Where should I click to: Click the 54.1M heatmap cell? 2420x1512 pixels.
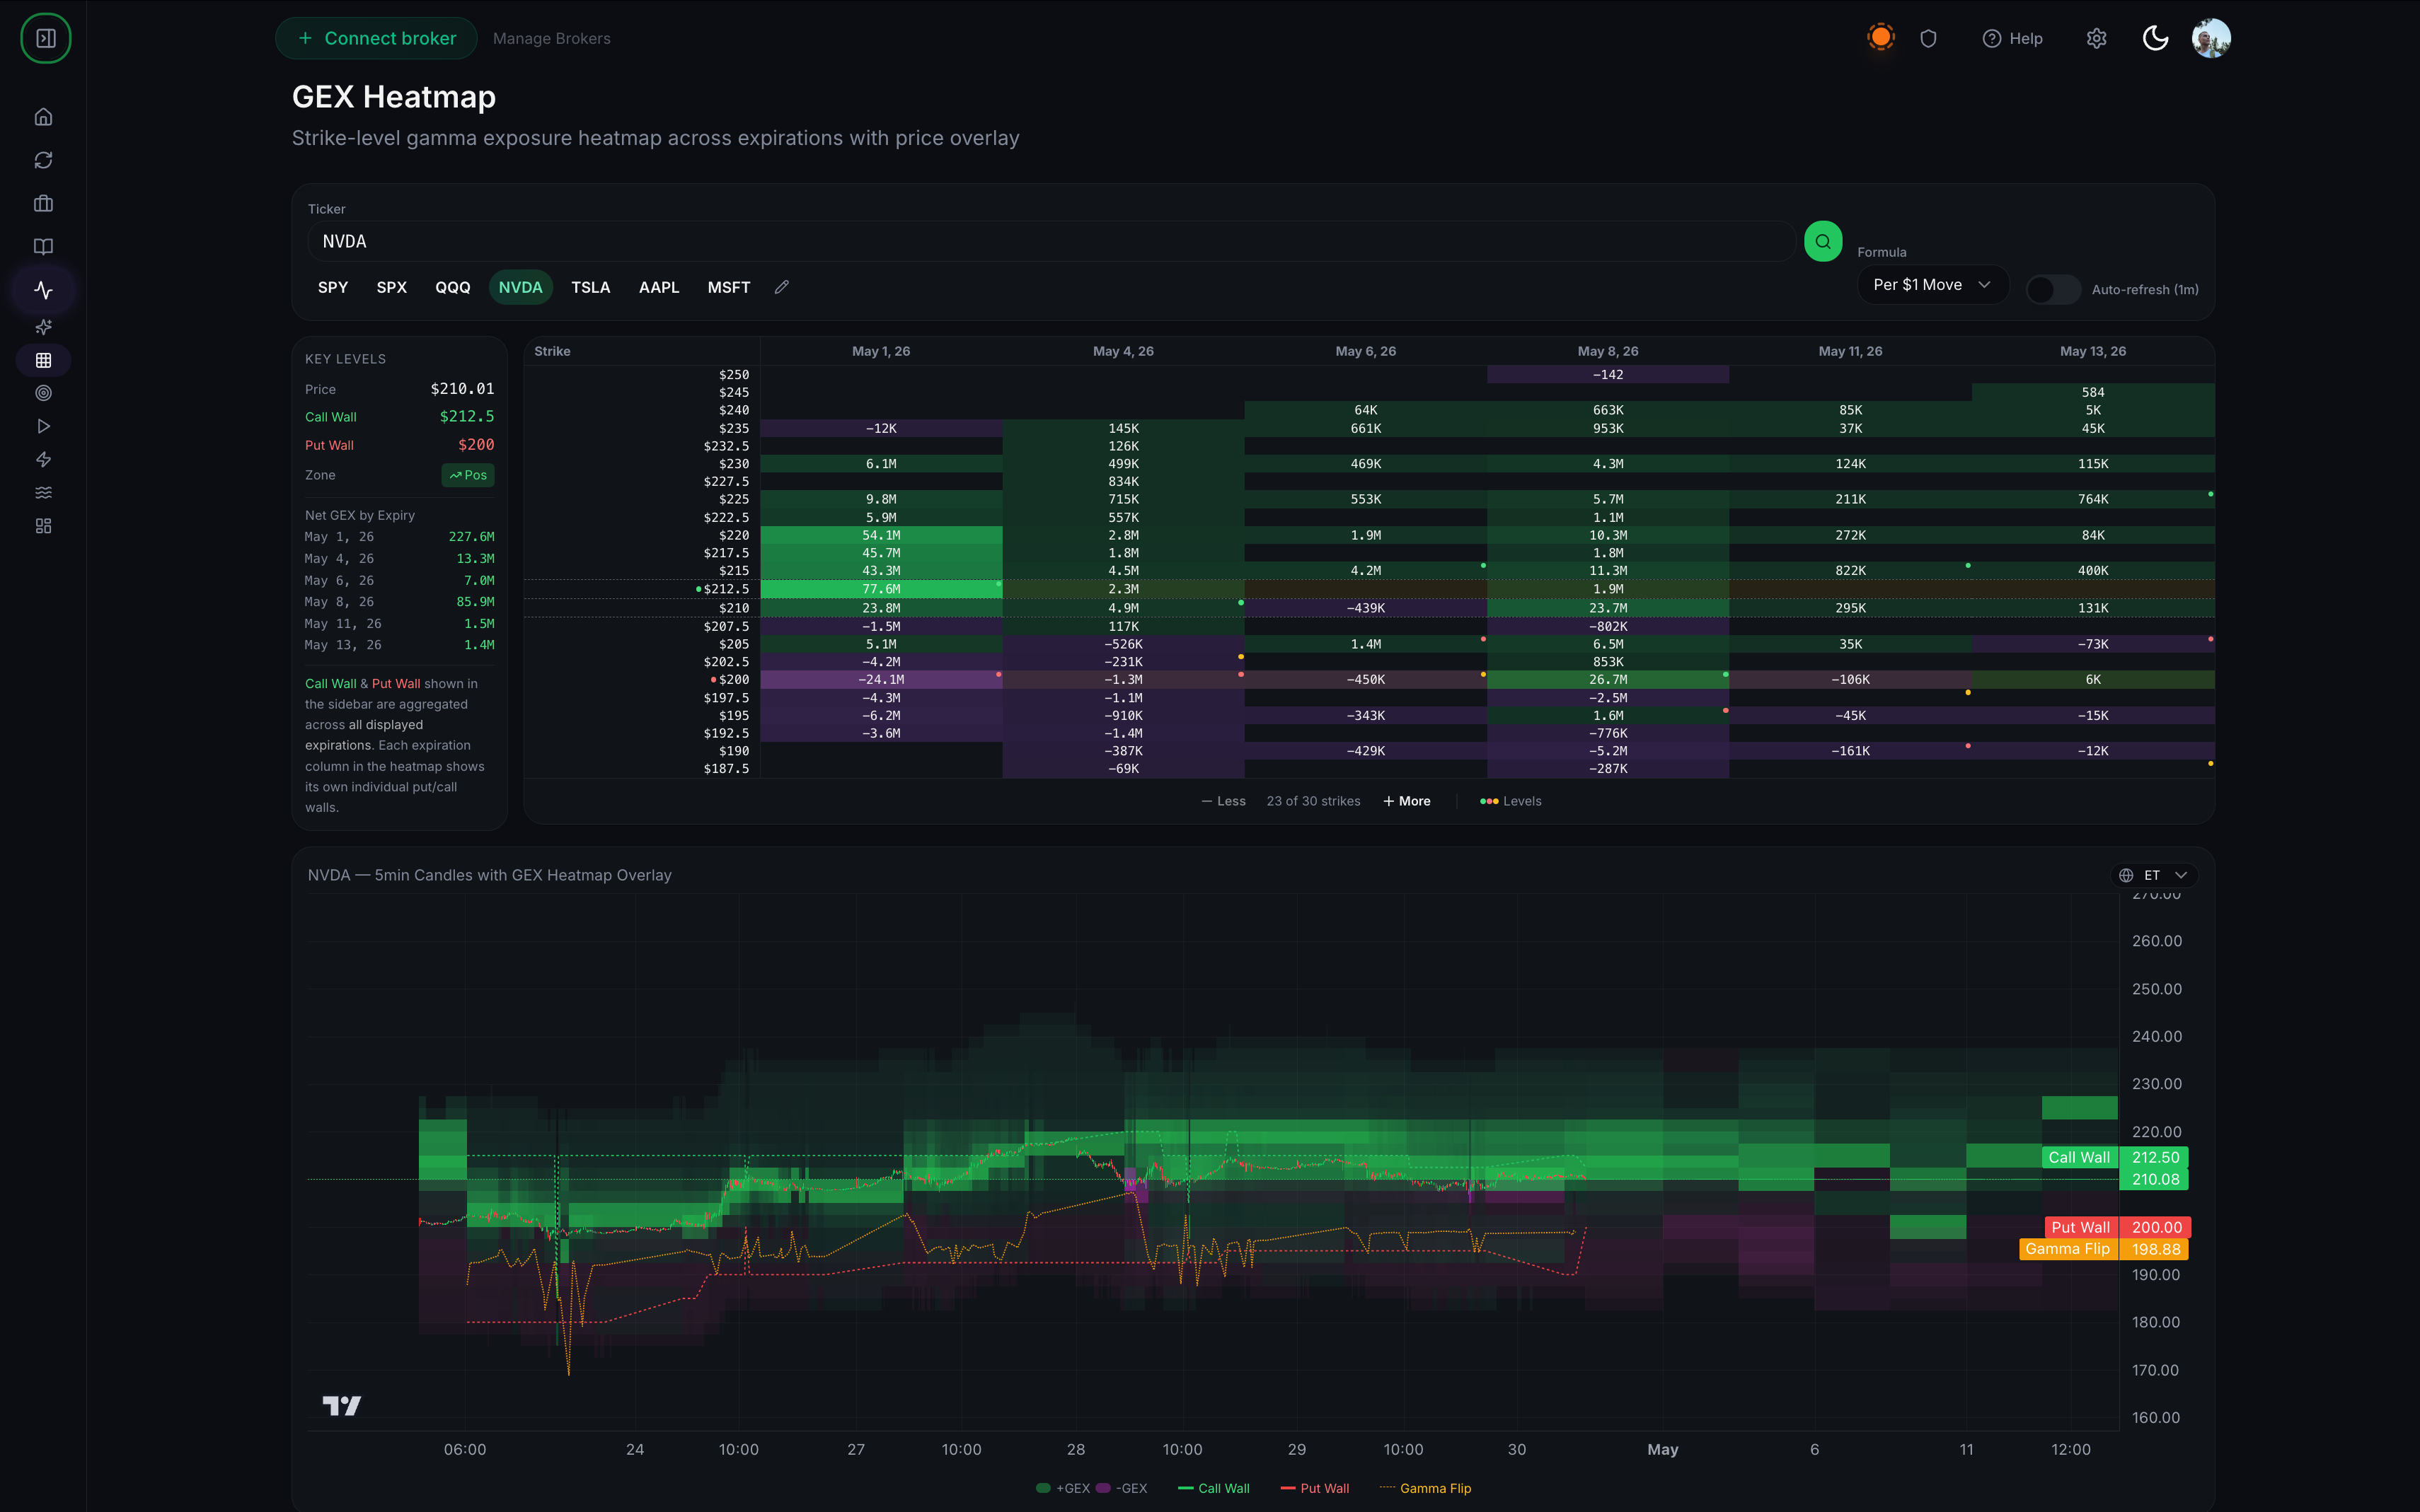(x=882, y=535)
